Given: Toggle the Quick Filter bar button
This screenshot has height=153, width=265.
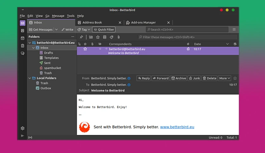Looking at the screenshot, I should 104,29.
